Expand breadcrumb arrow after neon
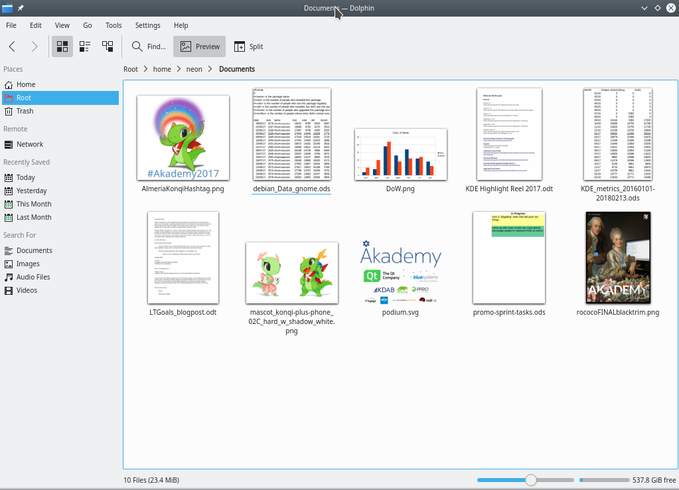Screen dimensions: 679x490 click(210, 69)
